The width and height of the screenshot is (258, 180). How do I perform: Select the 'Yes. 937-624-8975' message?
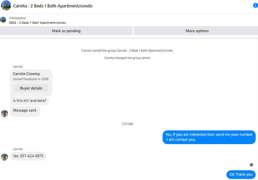[28, 156]
